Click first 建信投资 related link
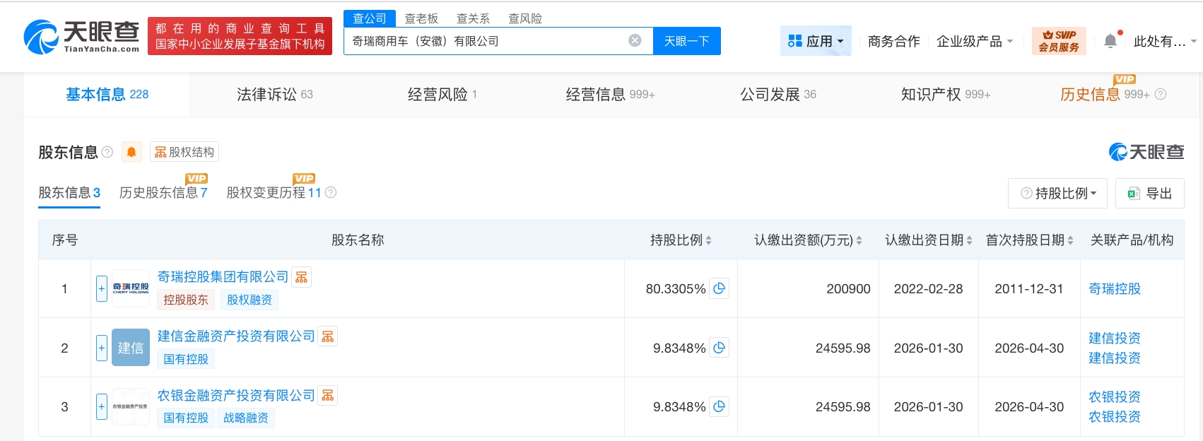 click(x=1115, y=338)
